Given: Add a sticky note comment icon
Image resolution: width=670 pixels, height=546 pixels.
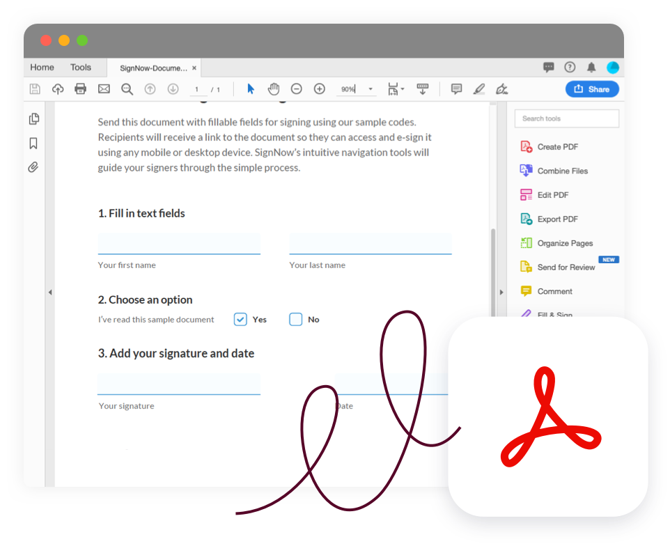Looking at the screenshot, I should (x=456, y=89).
